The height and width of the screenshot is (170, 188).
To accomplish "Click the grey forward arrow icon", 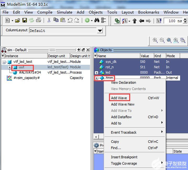I will [148, 21].
